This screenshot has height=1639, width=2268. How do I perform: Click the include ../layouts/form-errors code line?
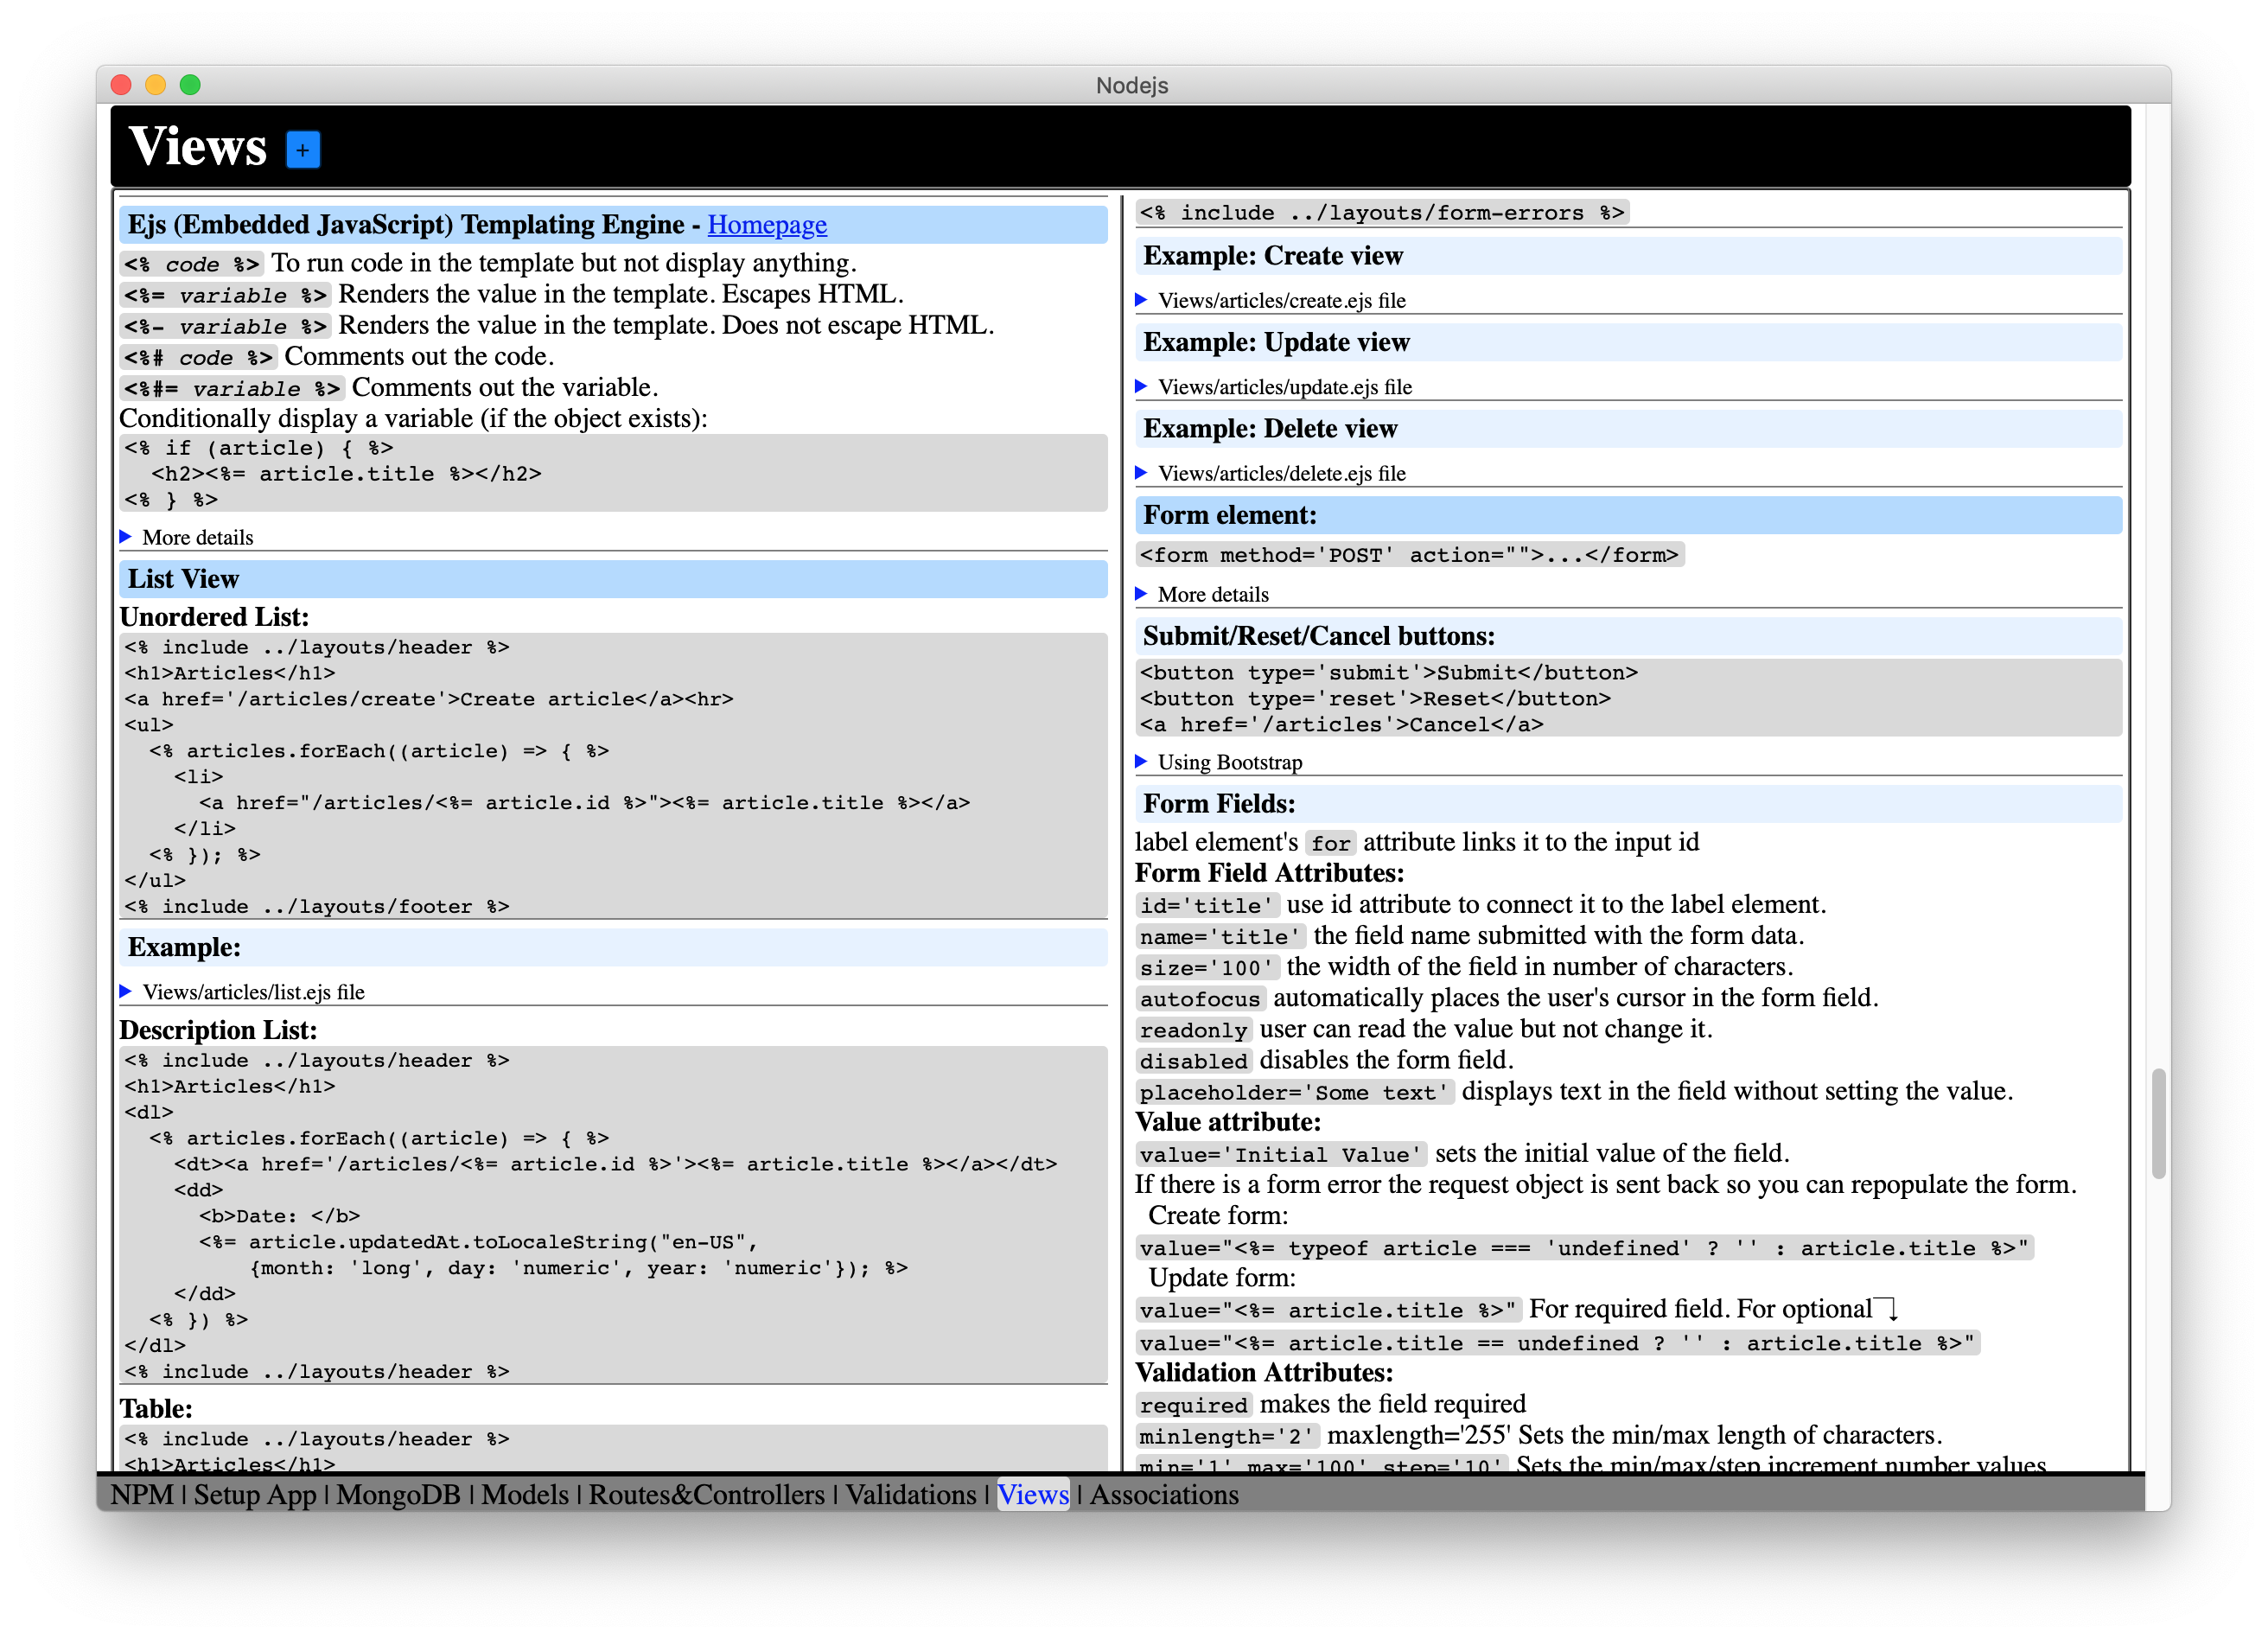click(1382, 212)
